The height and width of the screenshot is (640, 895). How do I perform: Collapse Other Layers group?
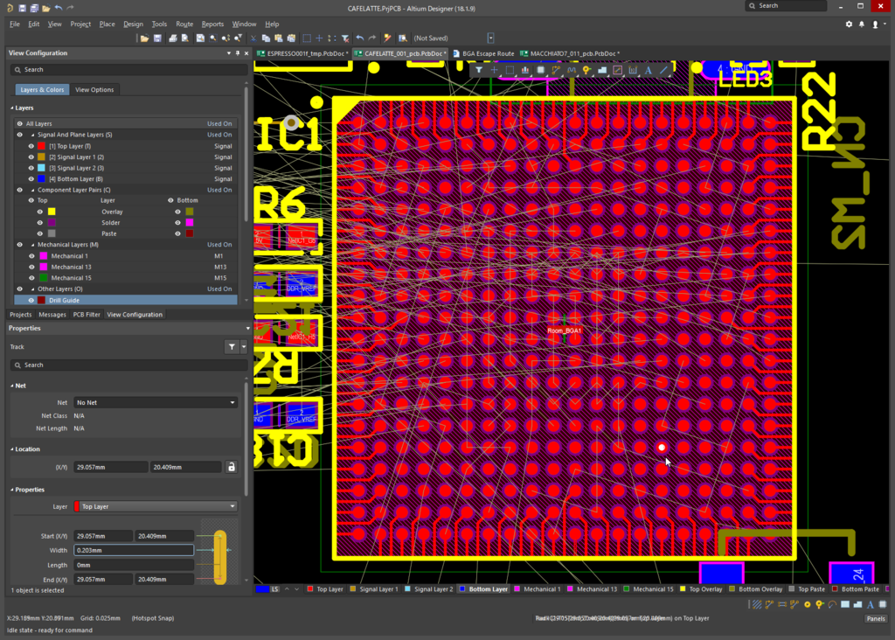(33, 289)
